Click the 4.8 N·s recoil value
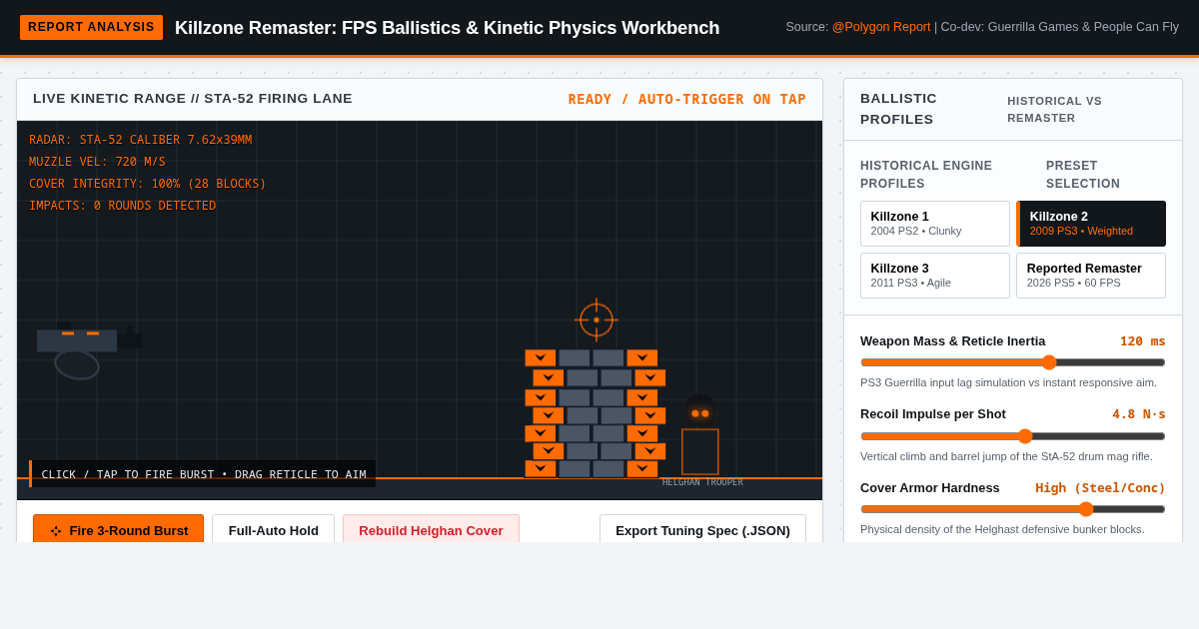Image resolution: width=1199 pixels, height=629 pixels. click(1139, 414)
